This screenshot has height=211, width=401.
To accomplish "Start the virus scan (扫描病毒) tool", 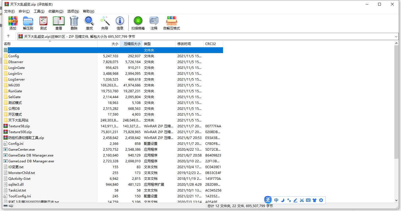I will 138,23.
